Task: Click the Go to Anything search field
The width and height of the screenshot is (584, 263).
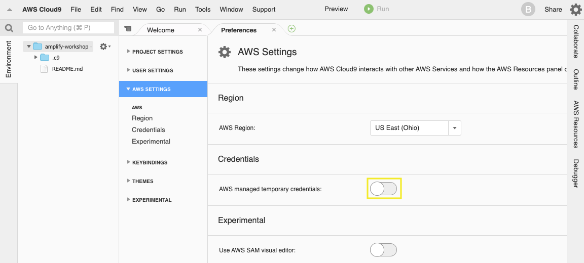Action: [x=68, y=27]
